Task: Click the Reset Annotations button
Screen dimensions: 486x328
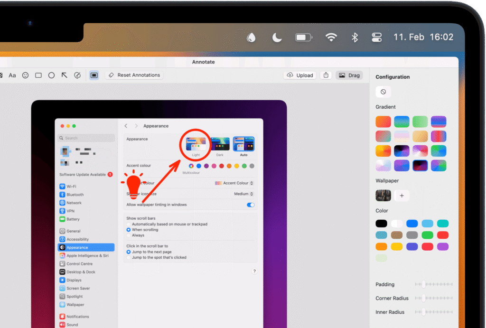Action: point(134,75)
